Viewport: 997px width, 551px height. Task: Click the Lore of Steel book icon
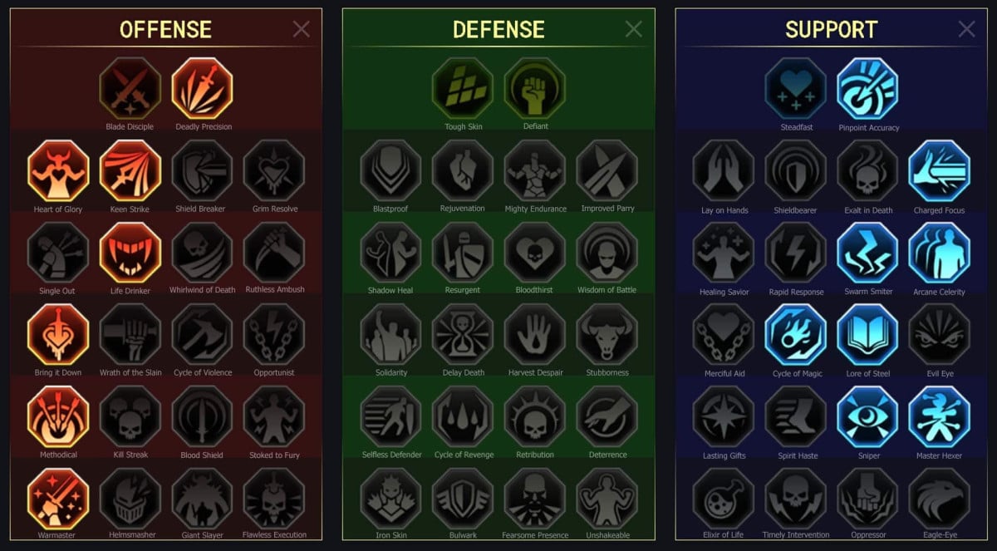click(x=868, y=335)
